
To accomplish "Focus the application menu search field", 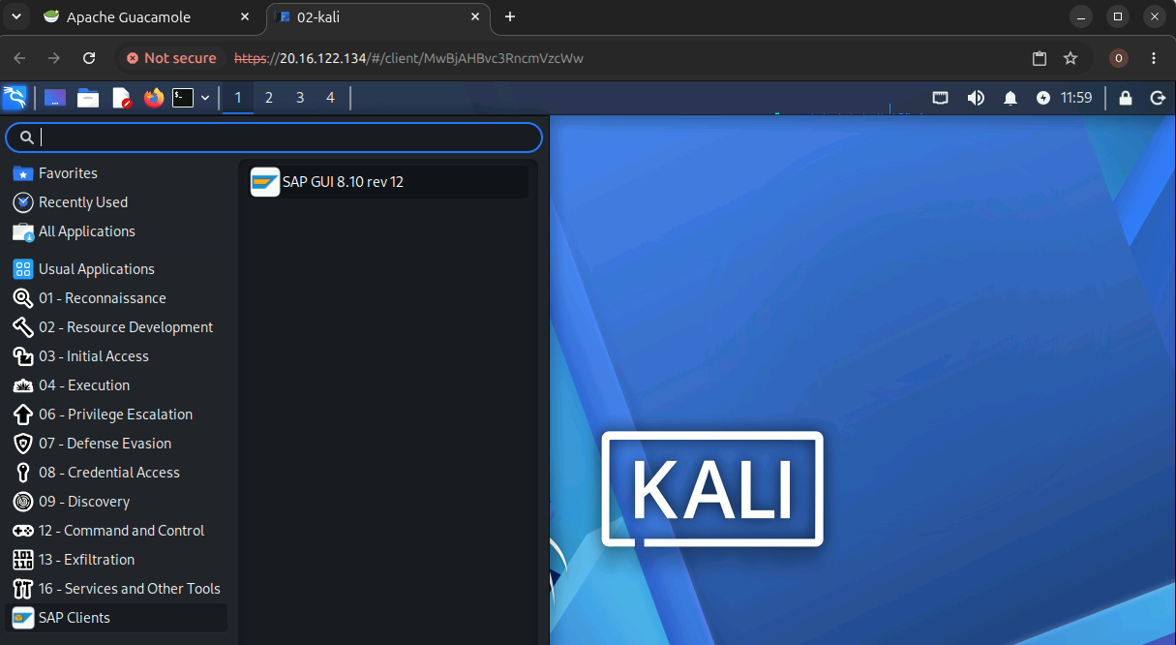I will pos(274,138).
